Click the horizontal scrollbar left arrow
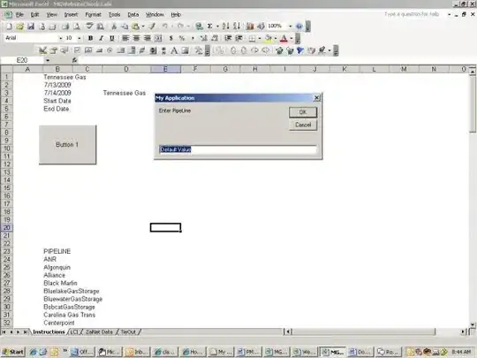This screenshot has width=477, height=358. [287, 331]
